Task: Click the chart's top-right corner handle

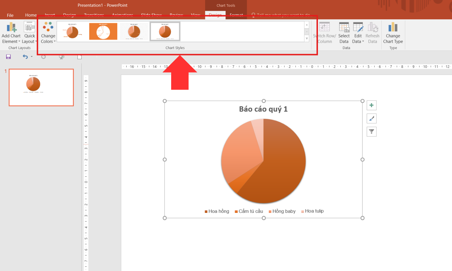Action: point(363,101)
